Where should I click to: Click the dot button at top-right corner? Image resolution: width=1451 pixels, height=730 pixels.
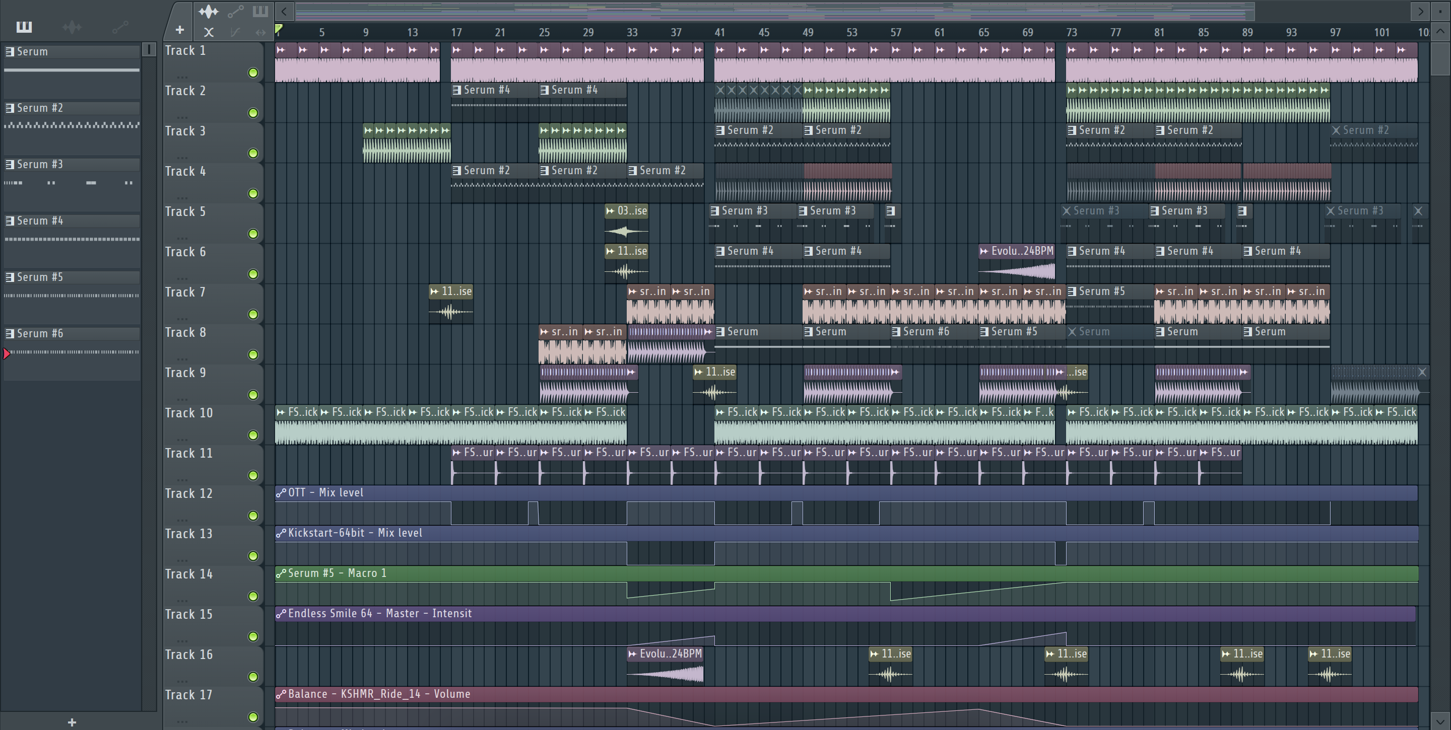(x=1440, y=11)
